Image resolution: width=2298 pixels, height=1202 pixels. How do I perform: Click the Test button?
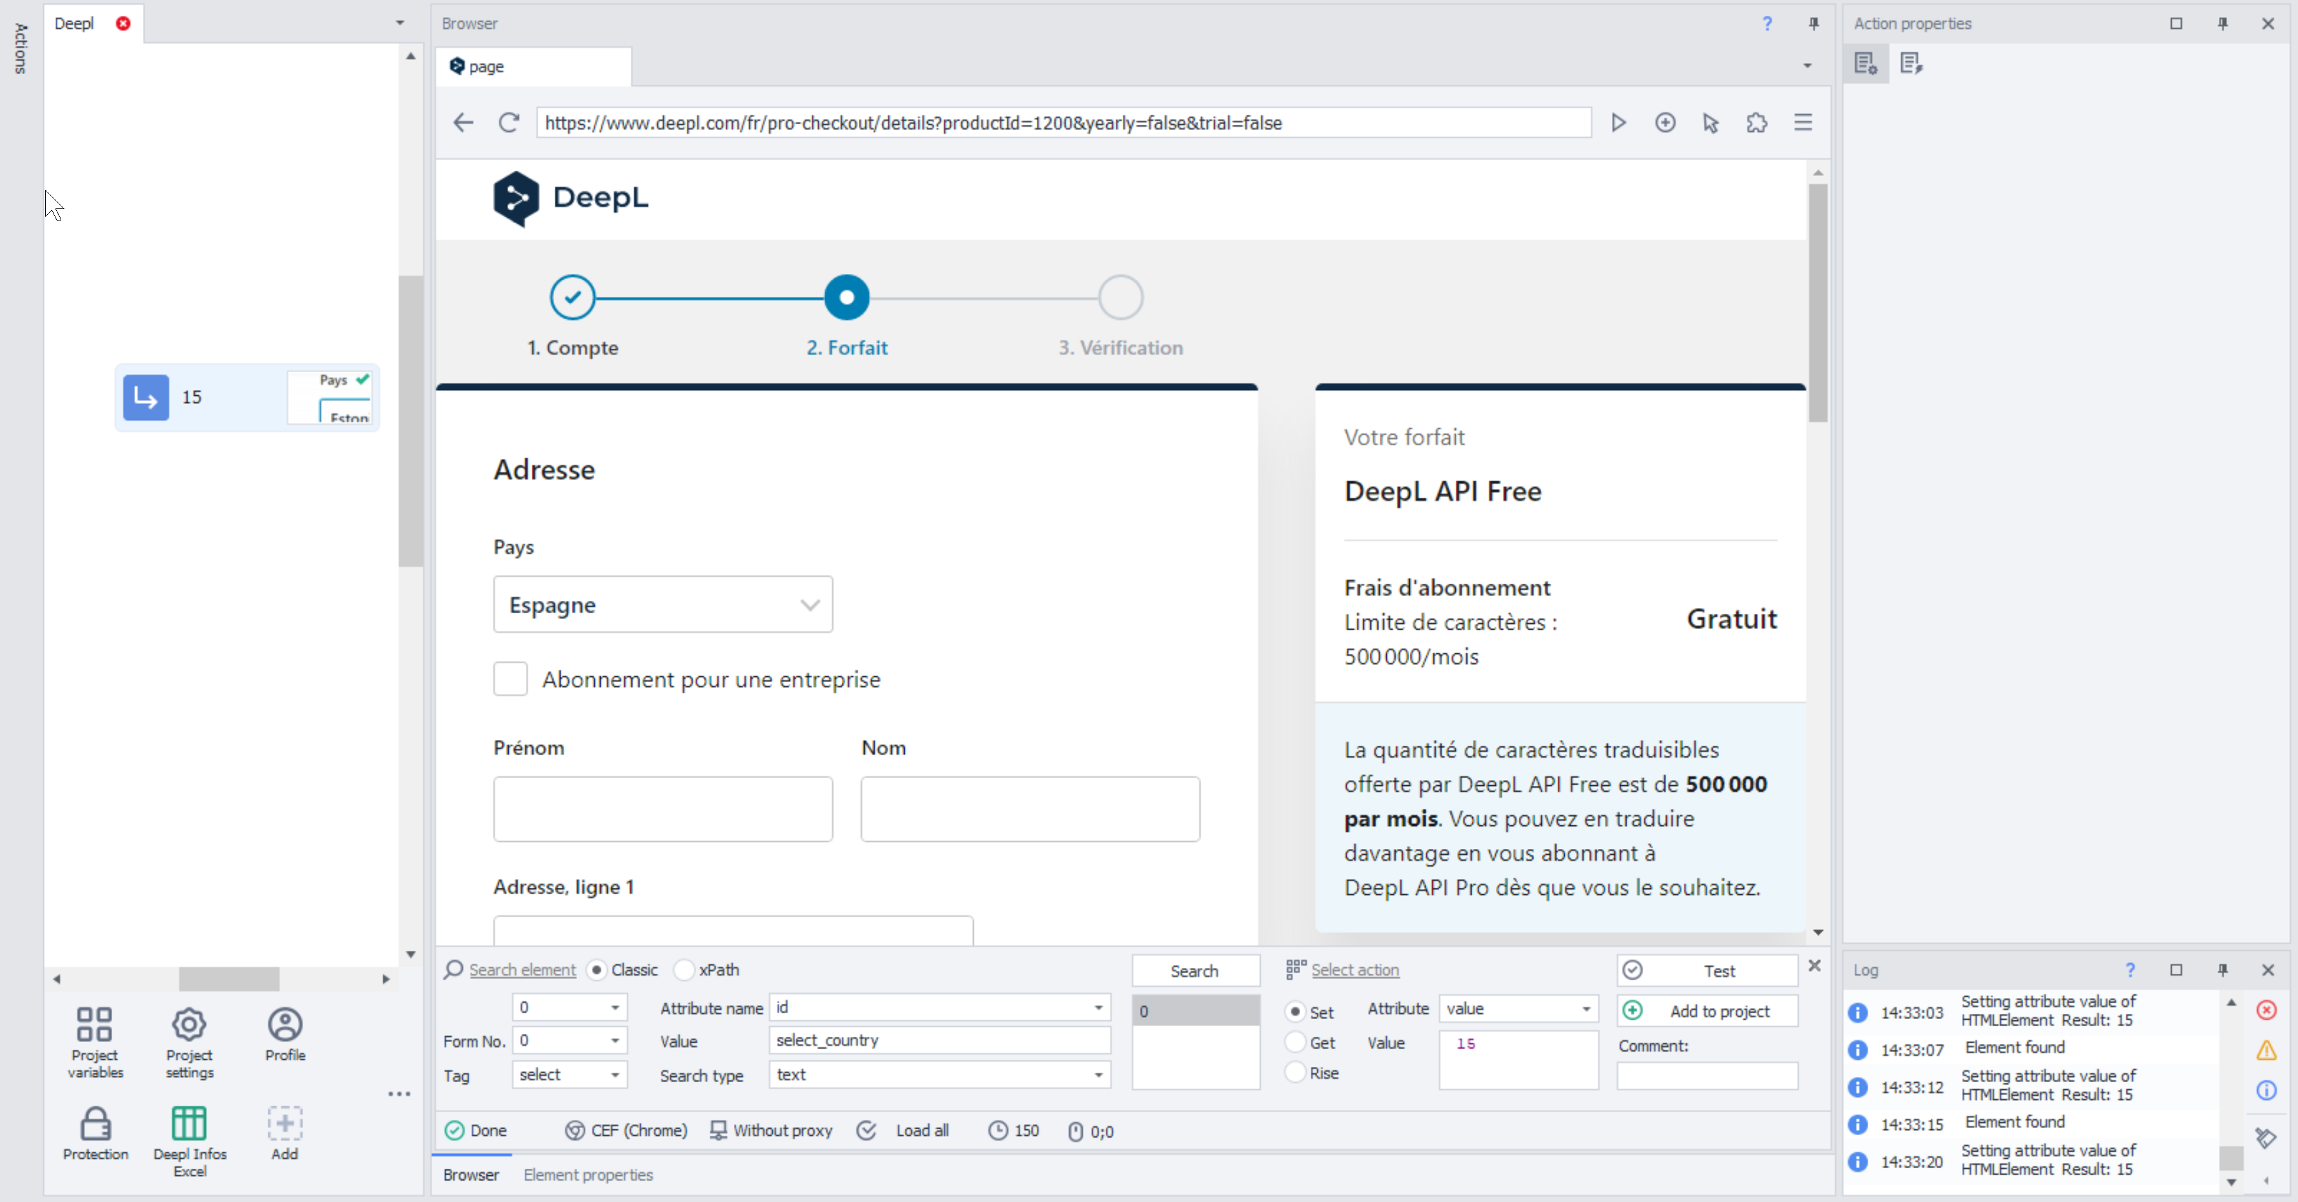(x=1706, y=971)
